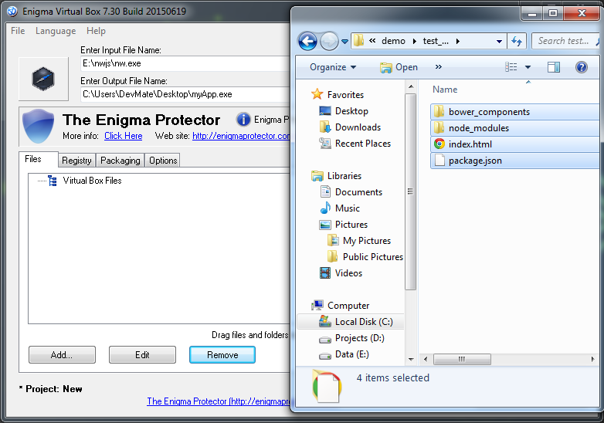Screen dimensions: 604x423
Task: Click the folder icon in the address bar
Action: pyautogui.click(x=358, y=40)
